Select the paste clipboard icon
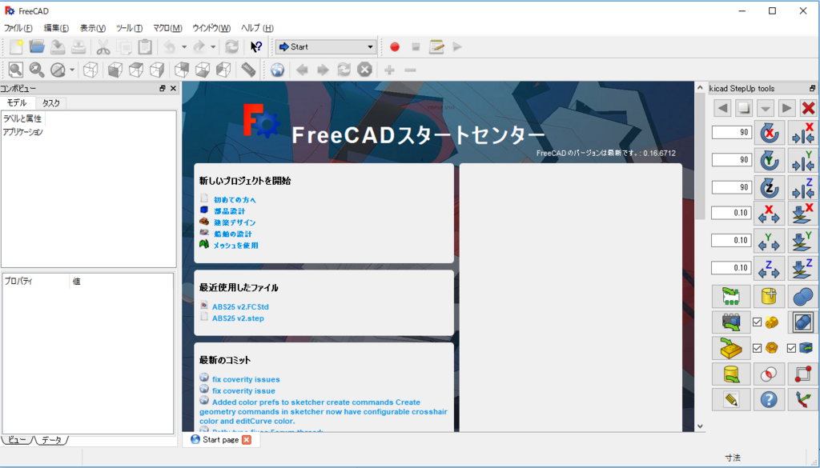 tap(145, 47)
